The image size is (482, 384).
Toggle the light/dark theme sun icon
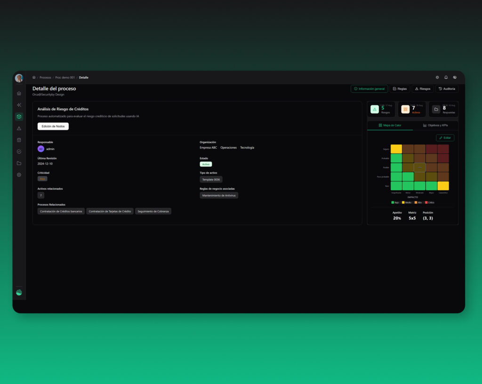(x=437, y=78)
